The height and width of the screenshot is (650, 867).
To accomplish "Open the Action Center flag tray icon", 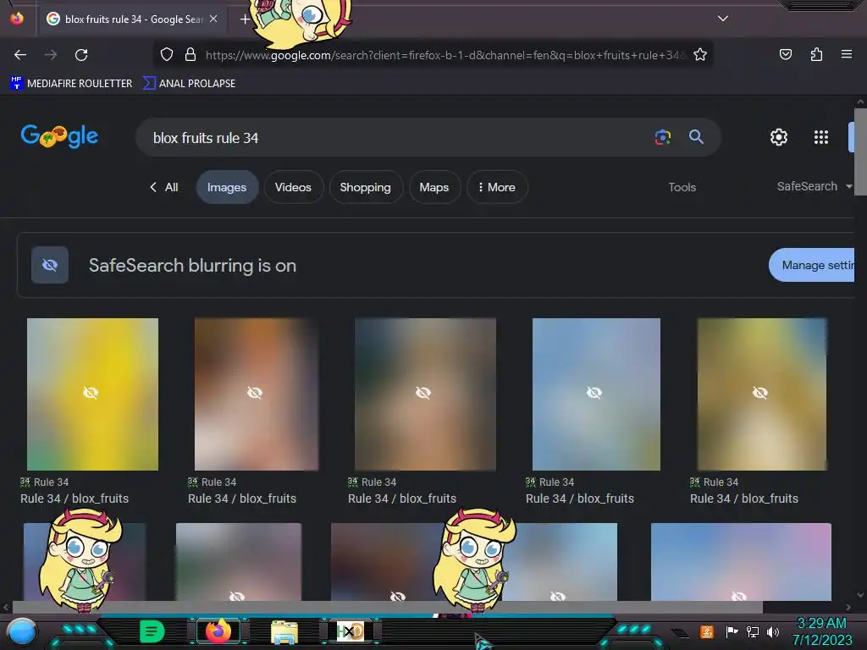I will click(x=732, y=631).
